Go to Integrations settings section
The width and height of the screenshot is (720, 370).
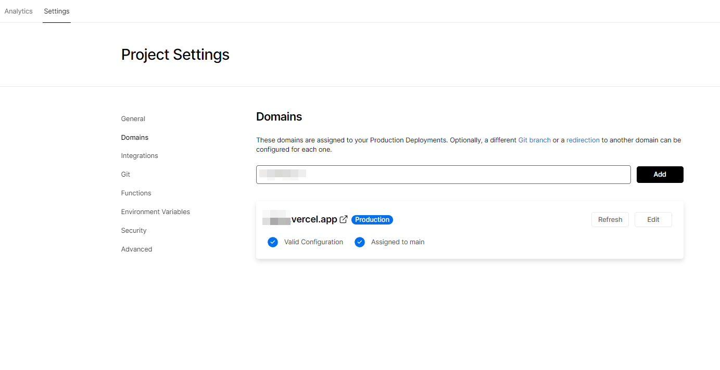(x=140, y=156)
